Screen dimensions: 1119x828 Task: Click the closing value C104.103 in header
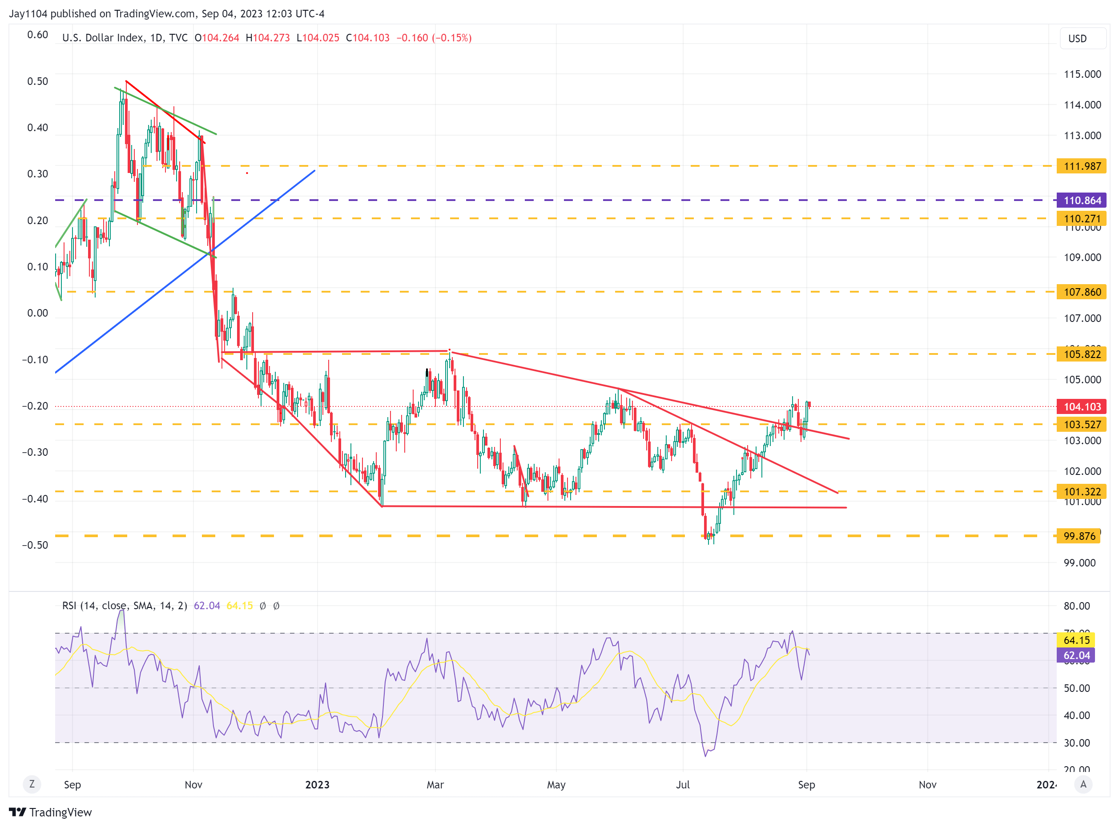click(x=367, y=38)
